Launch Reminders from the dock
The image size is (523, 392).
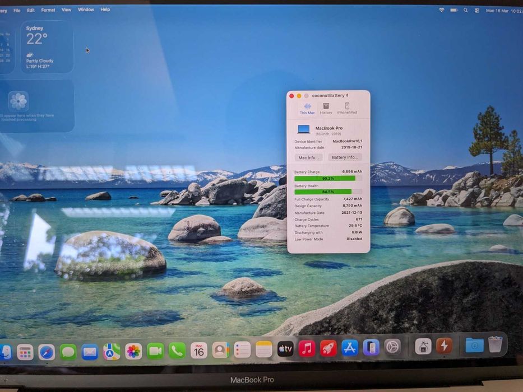(242, 349)
